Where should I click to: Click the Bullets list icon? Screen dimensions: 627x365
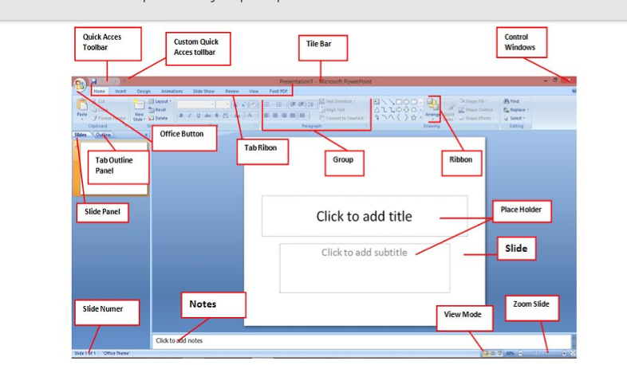268,104
